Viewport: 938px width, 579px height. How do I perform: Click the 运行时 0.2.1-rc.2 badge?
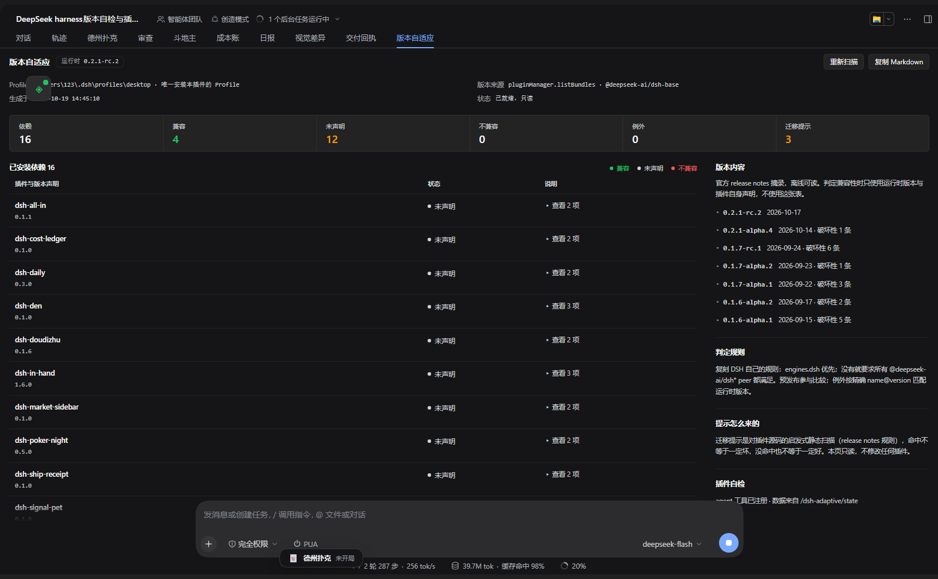click(90, 61)
